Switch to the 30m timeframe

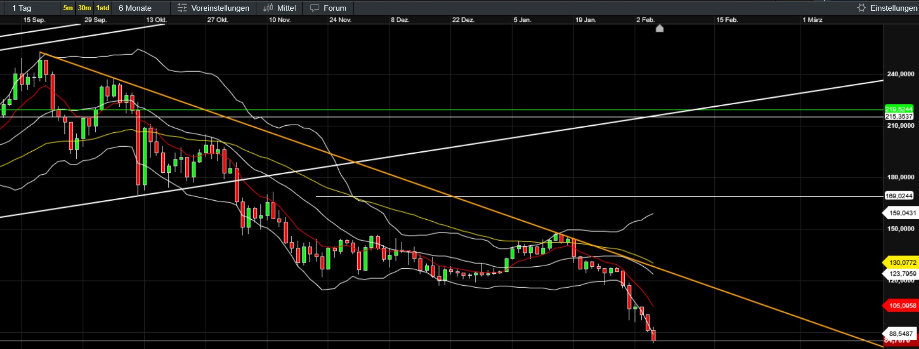click(84, 8)
